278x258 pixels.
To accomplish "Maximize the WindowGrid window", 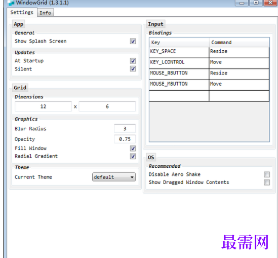I will (256, 3).
